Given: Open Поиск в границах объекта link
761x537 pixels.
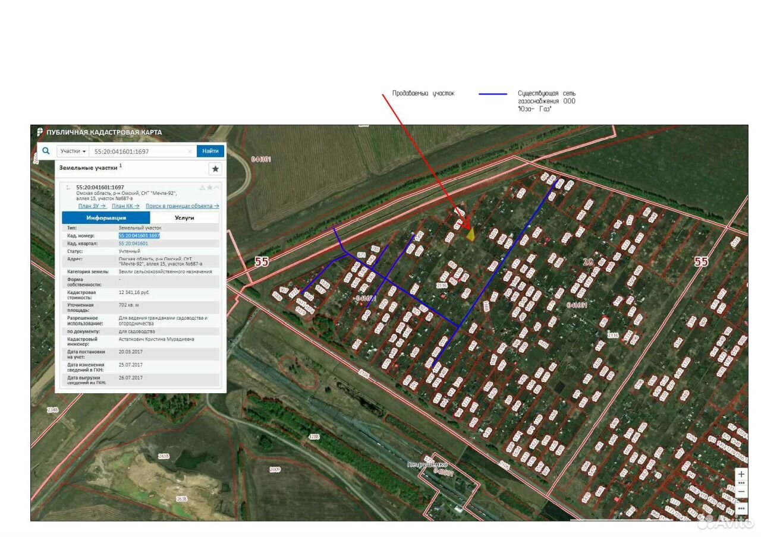Looking at the screenshot, I should 183,206.
